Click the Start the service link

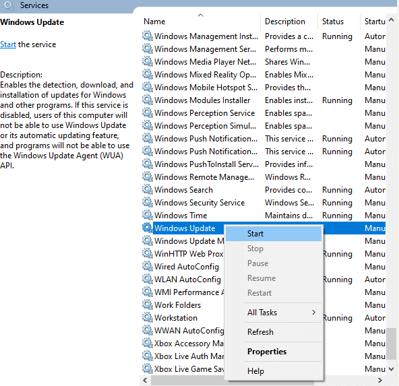[x=8, y=44]
